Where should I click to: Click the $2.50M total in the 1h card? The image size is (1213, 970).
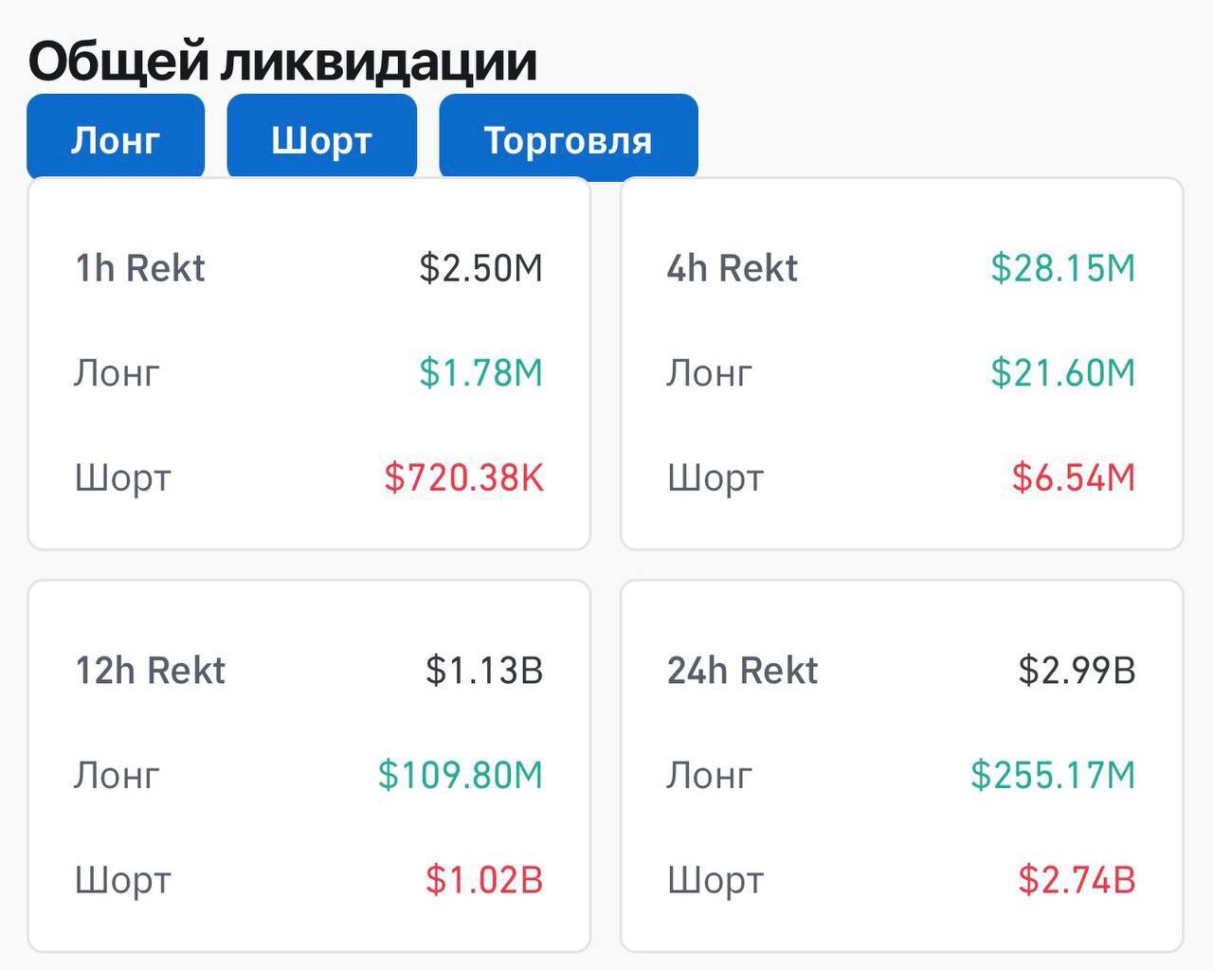(481, 268)
